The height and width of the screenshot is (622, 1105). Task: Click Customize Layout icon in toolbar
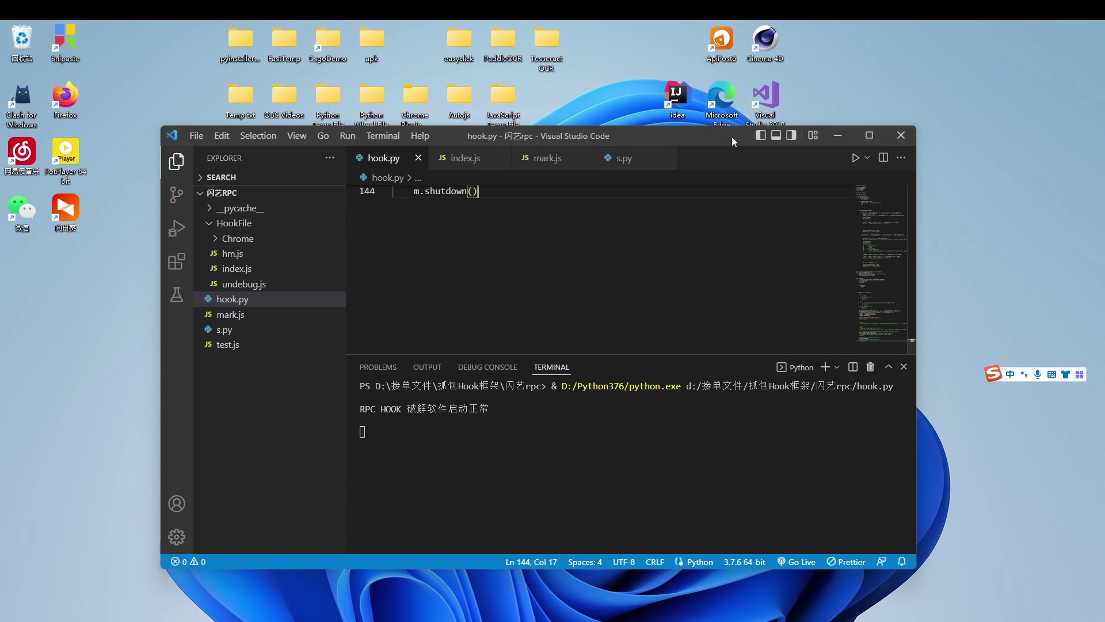[813, 135]
